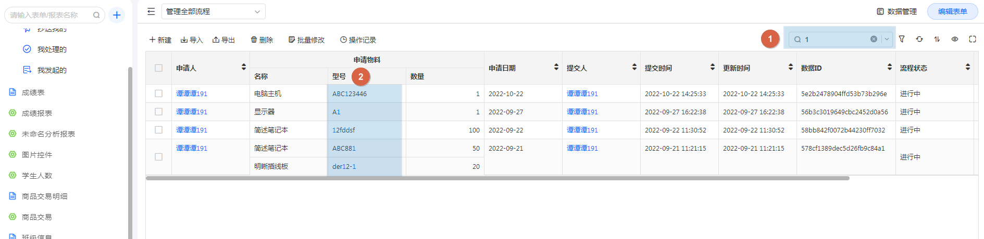The width and height of the screenshot is (984, 239).
Task: Enter fullscreen with the expand icon
Action: click(x=972, y=39)
